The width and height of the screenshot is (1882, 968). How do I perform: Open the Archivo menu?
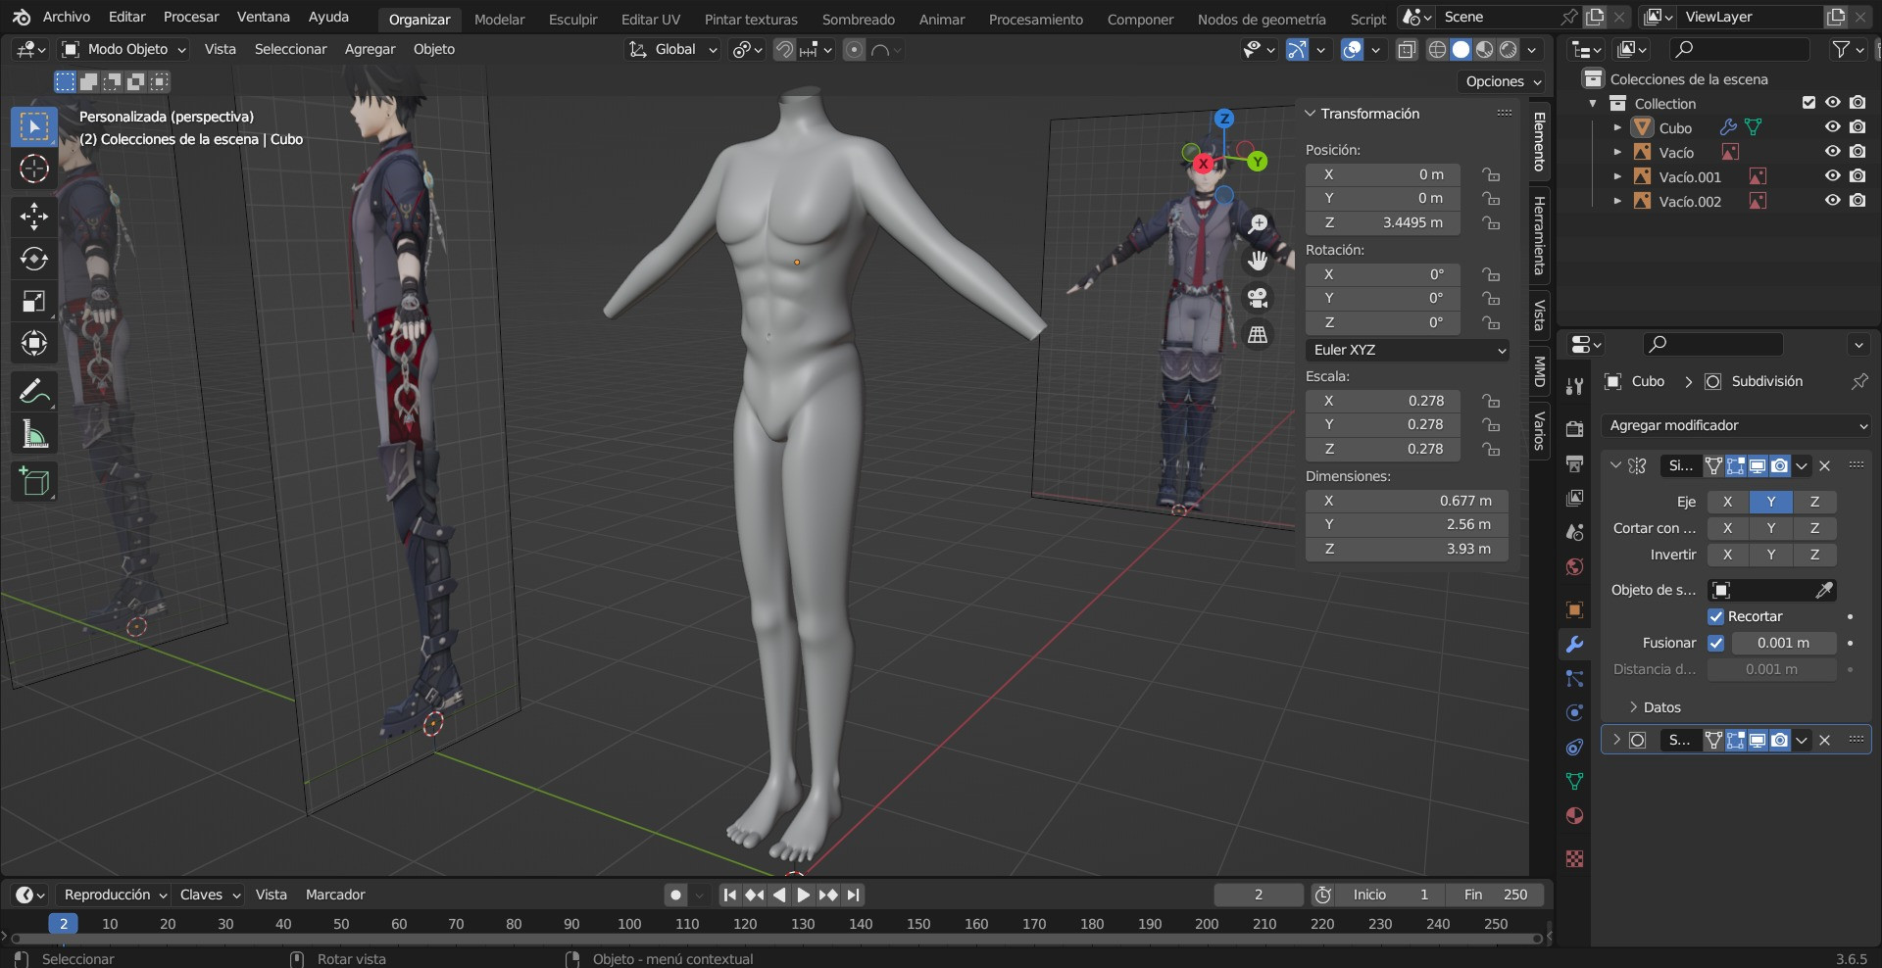tap(67, 17)
